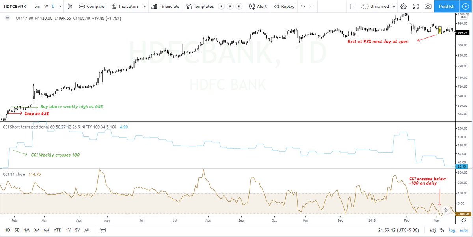The height and width of the screenshot is (237, 473).
Task: Select the 'Stop at 638' annotation
Action: tap(37, 113)
